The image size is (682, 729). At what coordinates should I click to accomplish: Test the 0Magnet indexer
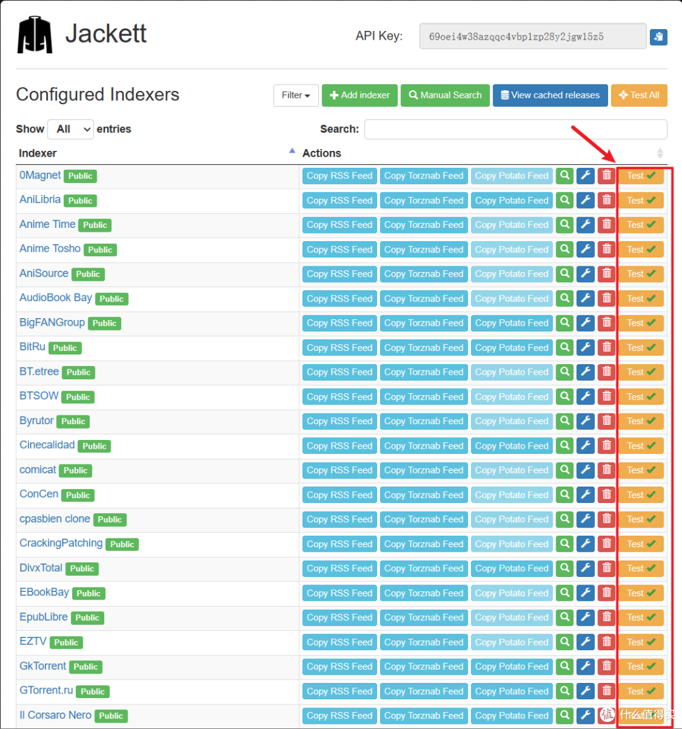pyautogui.click(x=641, y=175)
